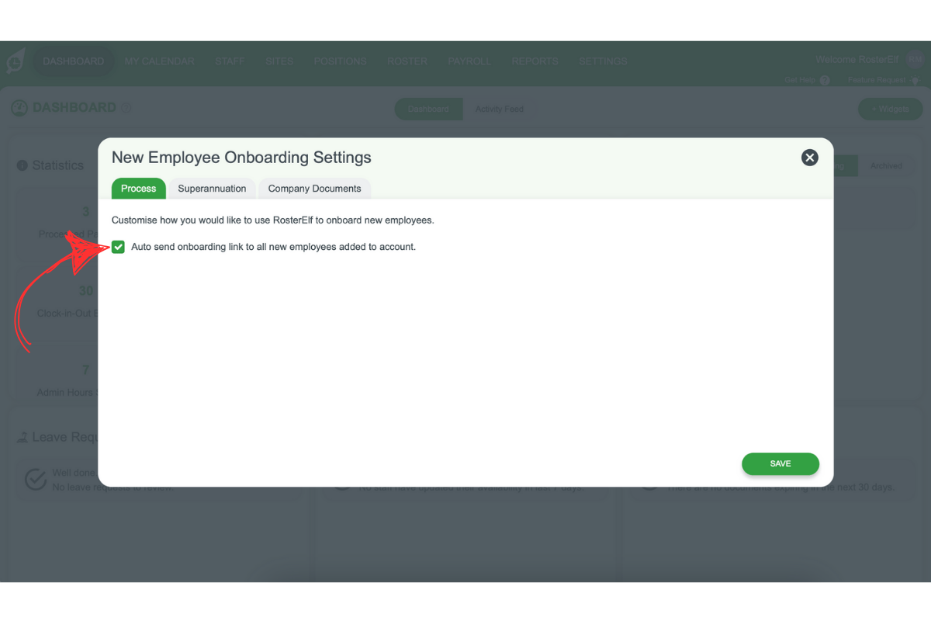Open the STAFF menu item
Image resolution: width=931 pixels, height=621 pixels.
click(230, 61)
